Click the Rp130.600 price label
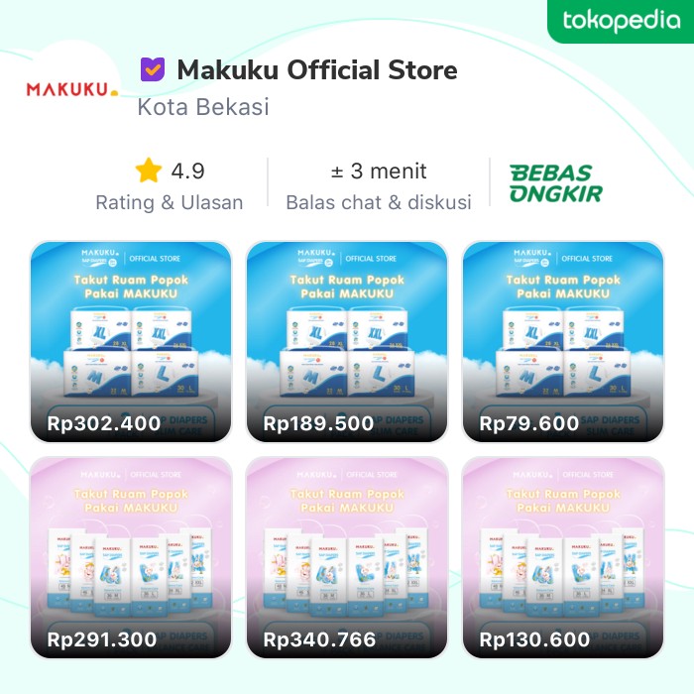 (x=534, y=639)
